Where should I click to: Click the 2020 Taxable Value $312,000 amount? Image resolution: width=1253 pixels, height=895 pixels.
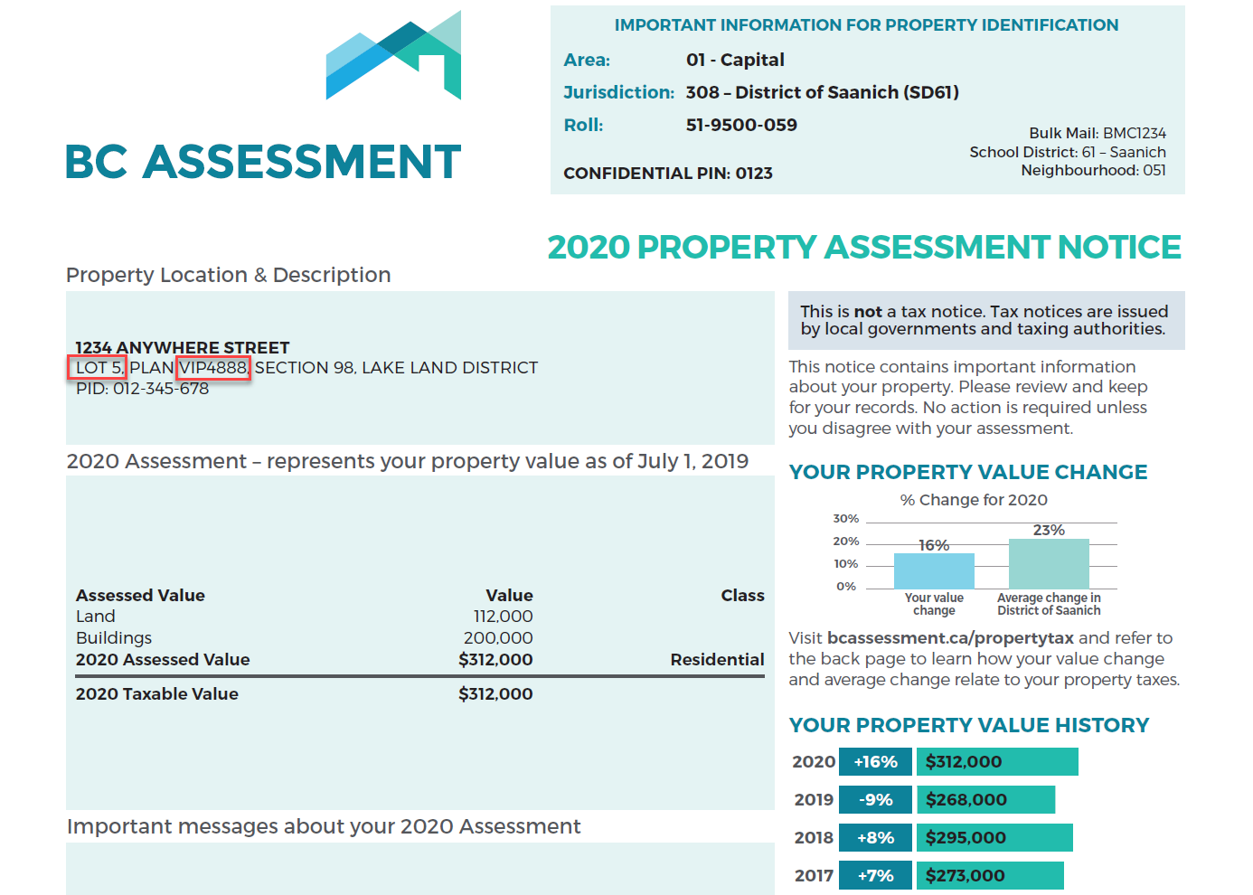coord(495,694)
